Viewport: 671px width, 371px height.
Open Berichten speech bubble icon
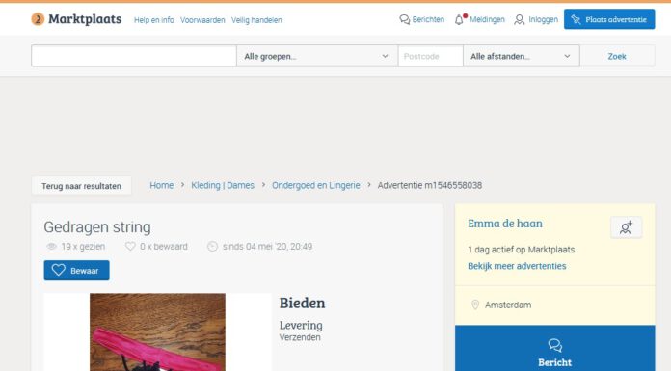404,19
